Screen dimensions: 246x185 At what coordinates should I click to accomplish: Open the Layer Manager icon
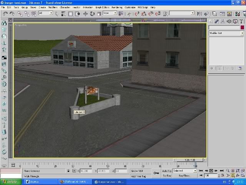point(214,14)
